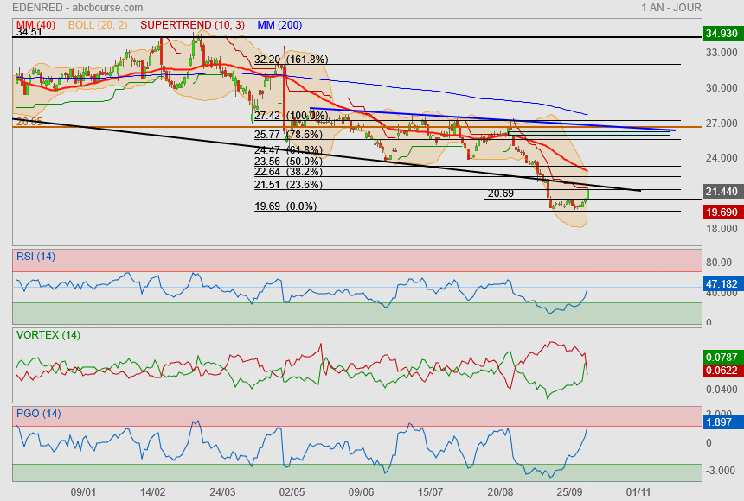
Task: Select the 27.42 (100.0%) Fibonacci level label
Action: pyautogui.click(x=291, y=116)
